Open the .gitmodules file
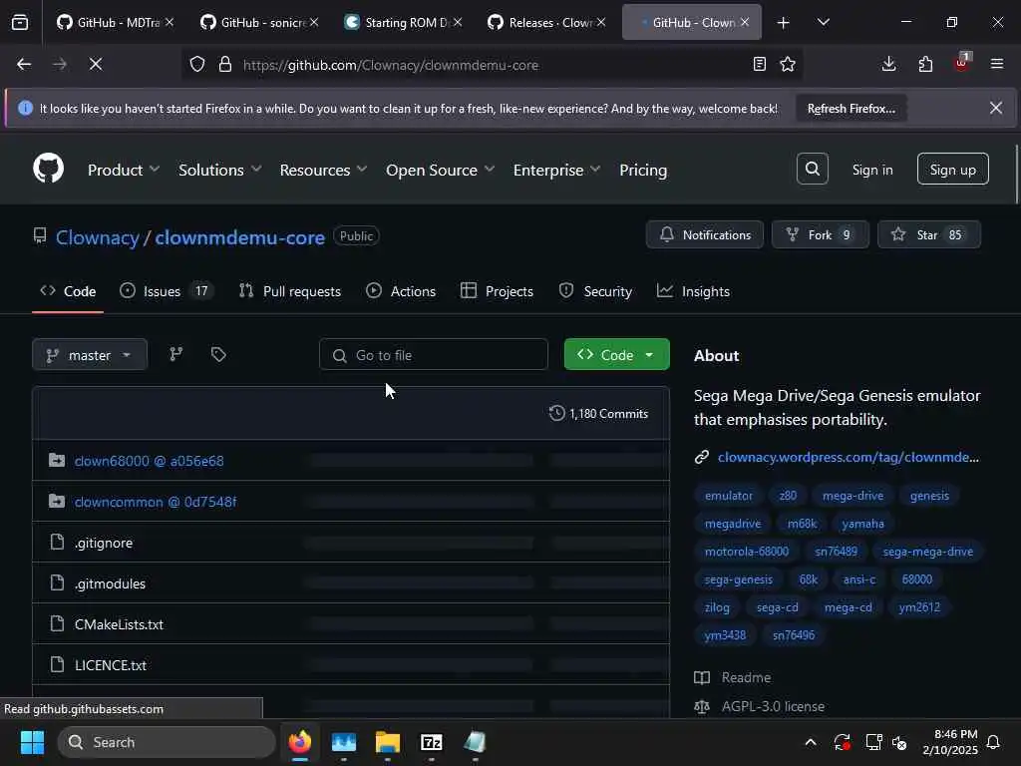The image size is (1021, 766). point(110,583)
